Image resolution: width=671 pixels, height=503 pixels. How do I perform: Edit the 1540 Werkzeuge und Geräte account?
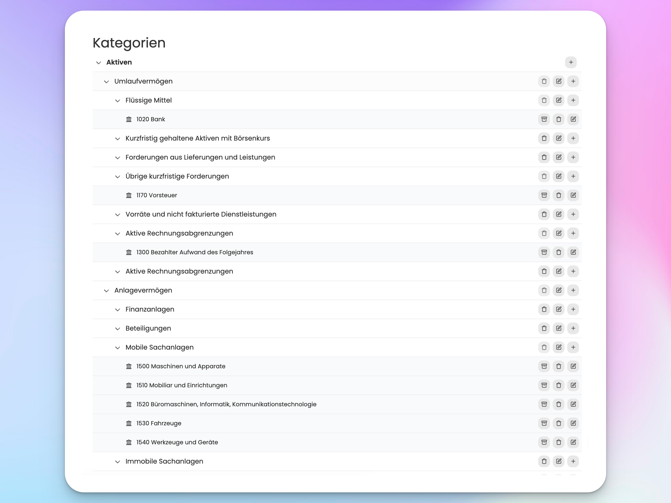coord(573,442)
